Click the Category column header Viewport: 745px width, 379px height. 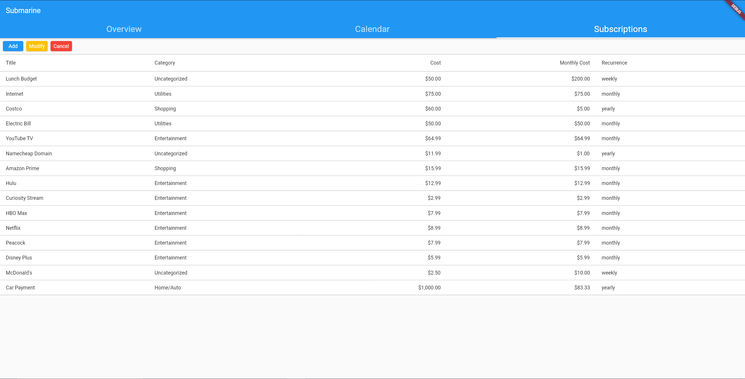click(165, 63)
